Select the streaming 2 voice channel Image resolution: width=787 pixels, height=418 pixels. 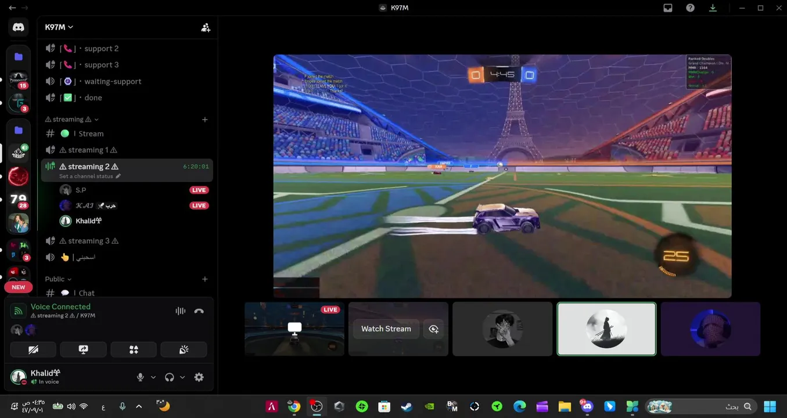tap(127, 170)
